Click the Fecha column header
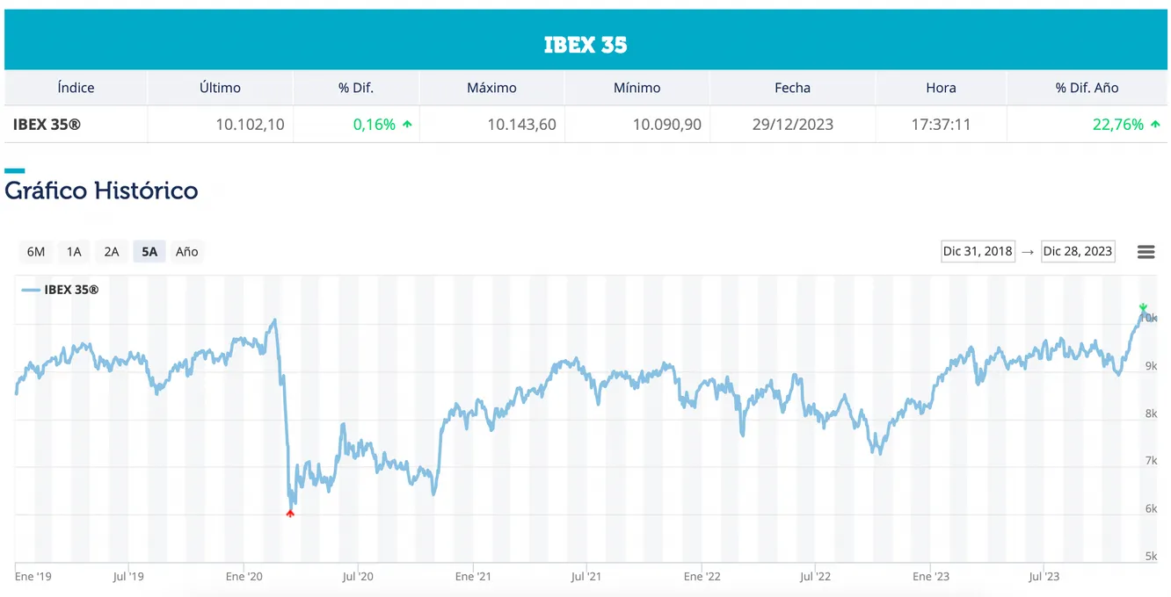 click(792, 88)
